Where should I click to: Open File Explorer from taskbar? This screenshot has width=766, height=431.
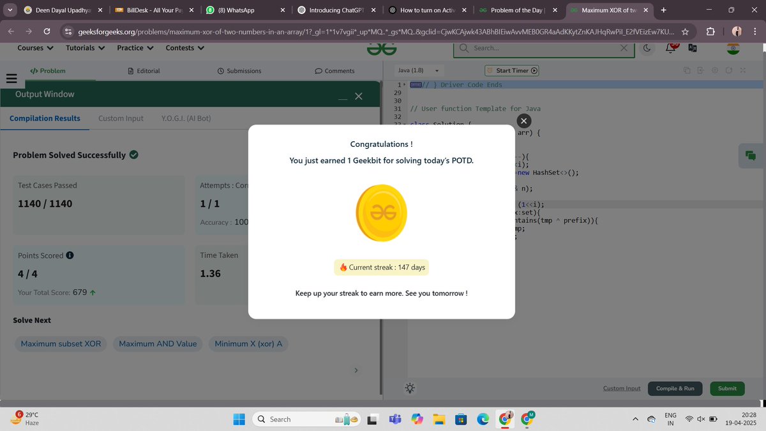[438, 419]
